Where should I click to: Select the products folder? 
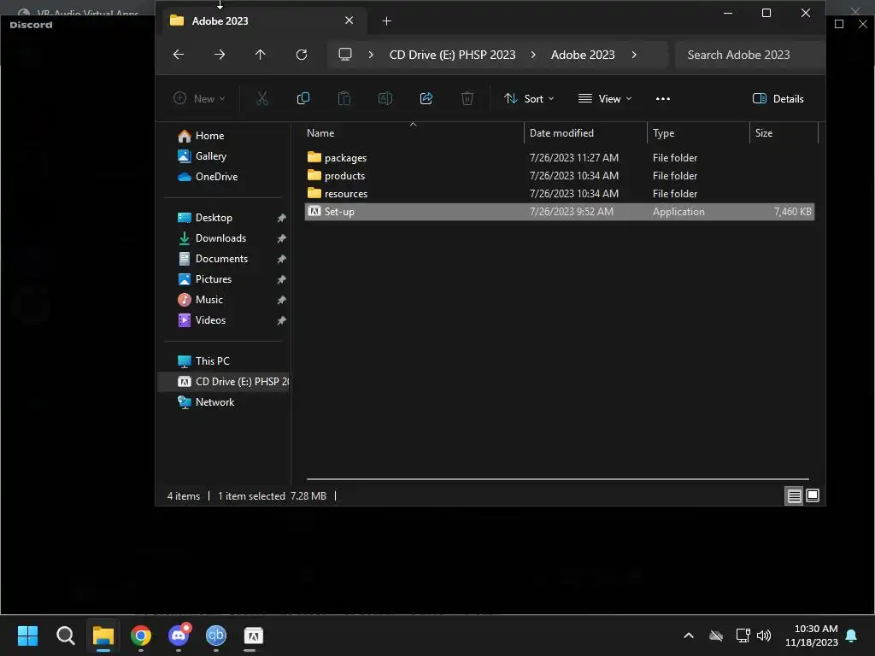(559, 176)
